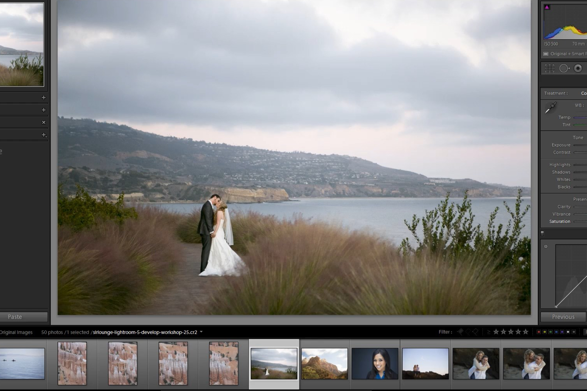Toggle the gray no-label filter

click(x=574, y=332)
